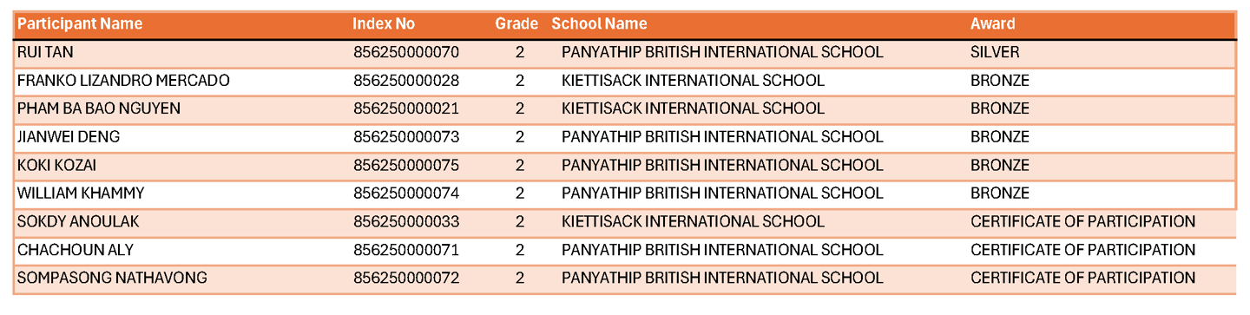Select the Grade column header
1250x315 pixels.
(516, 24)
